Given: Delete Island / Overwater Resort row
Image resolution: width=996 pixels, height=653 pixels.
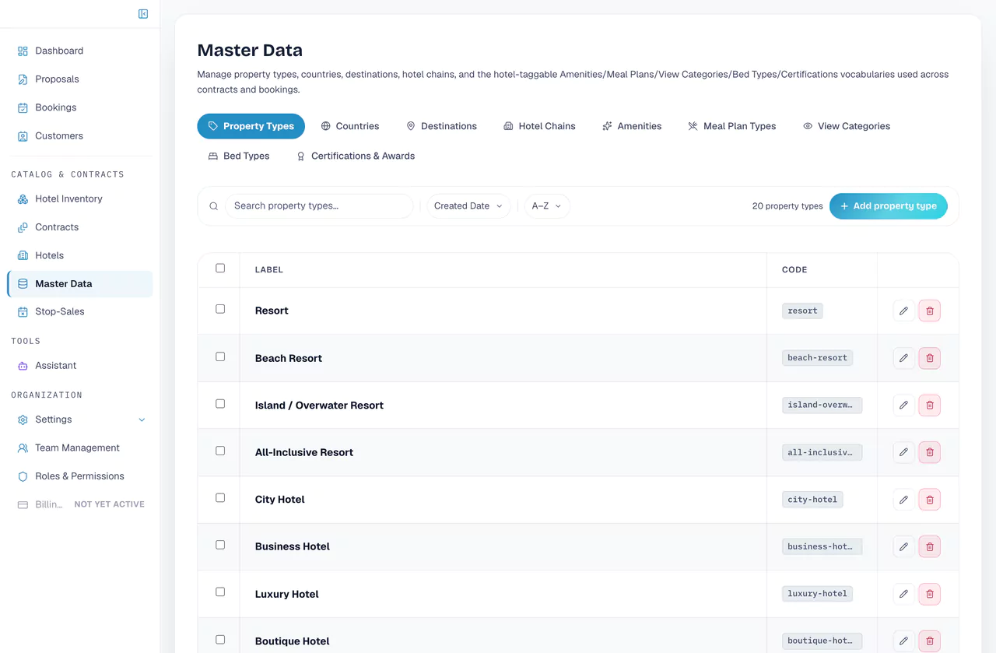Looking at the screenshot, I should (x=930, y=405).
